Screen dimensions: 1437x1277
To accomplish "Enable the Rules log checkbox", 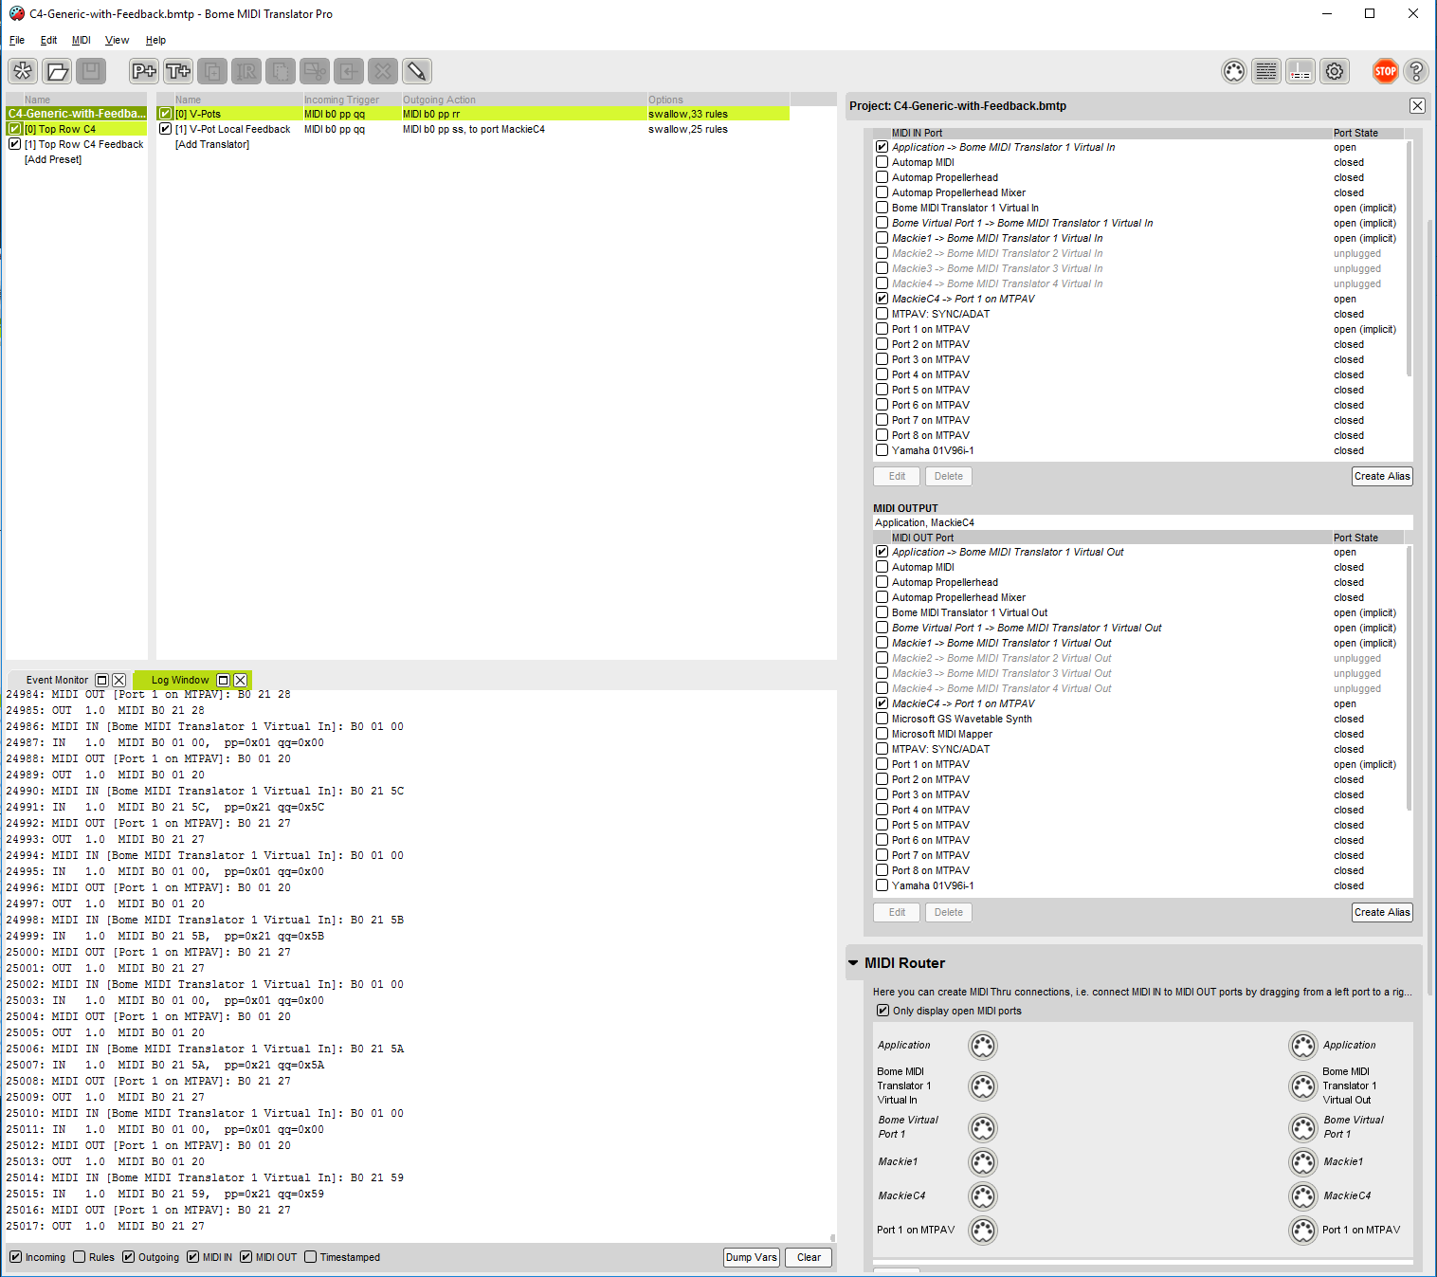I will point(80,1257).
